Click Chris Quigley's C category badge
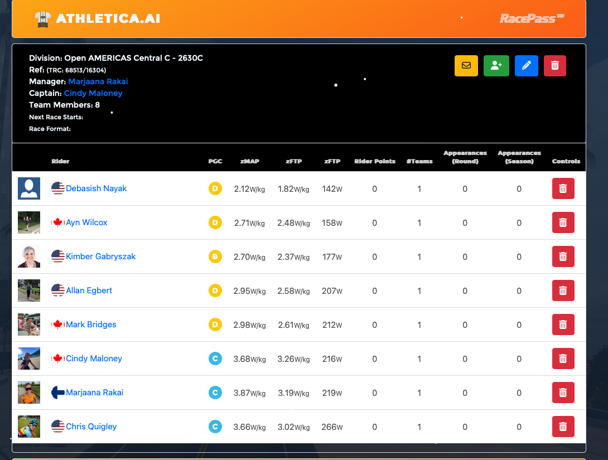This screenshot has height=460, width=608. point(215,427)
